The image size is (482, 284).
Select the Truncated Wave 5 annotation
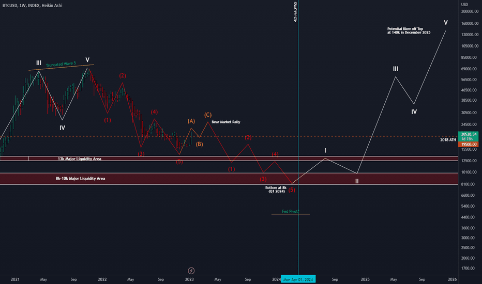[61, 64]
